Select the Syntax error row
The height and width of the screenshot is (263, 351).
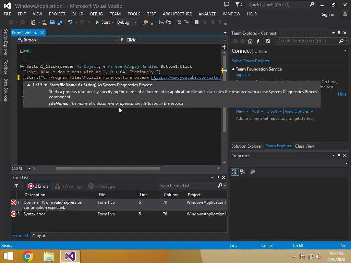click(119, 214)
